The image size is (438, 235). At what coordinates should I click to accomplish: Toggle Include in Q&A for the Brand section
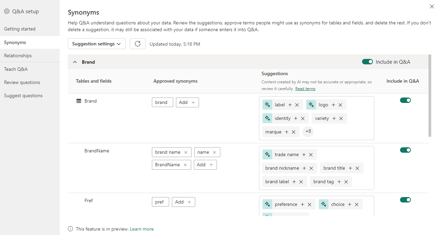click(x=367, y=62)
